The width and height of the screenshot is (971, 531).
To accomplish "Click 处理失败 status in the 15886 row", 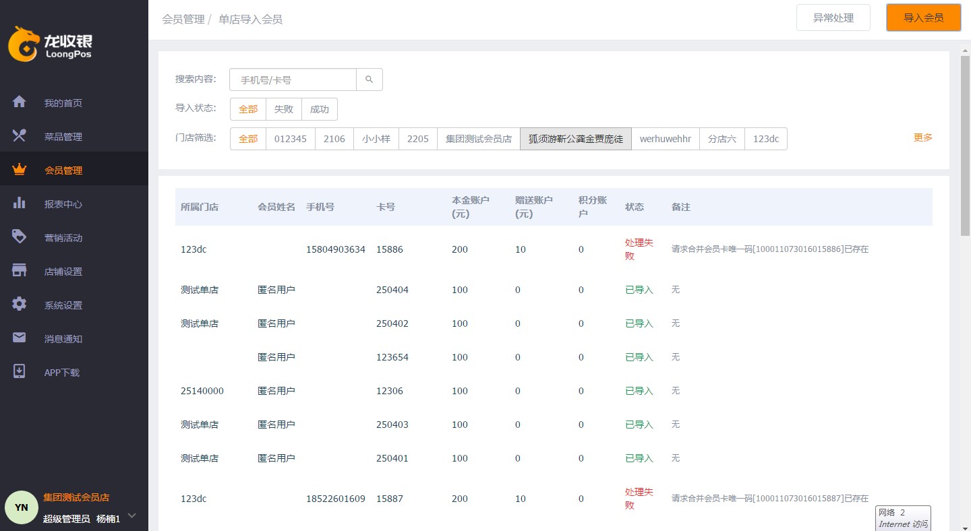I will click(639, 249).
